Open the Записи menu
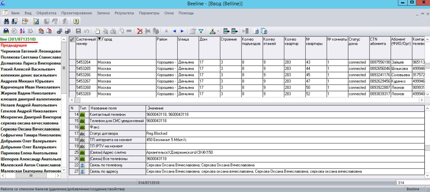Viewport: 430px width, 192px height. [x=103, y=13]
